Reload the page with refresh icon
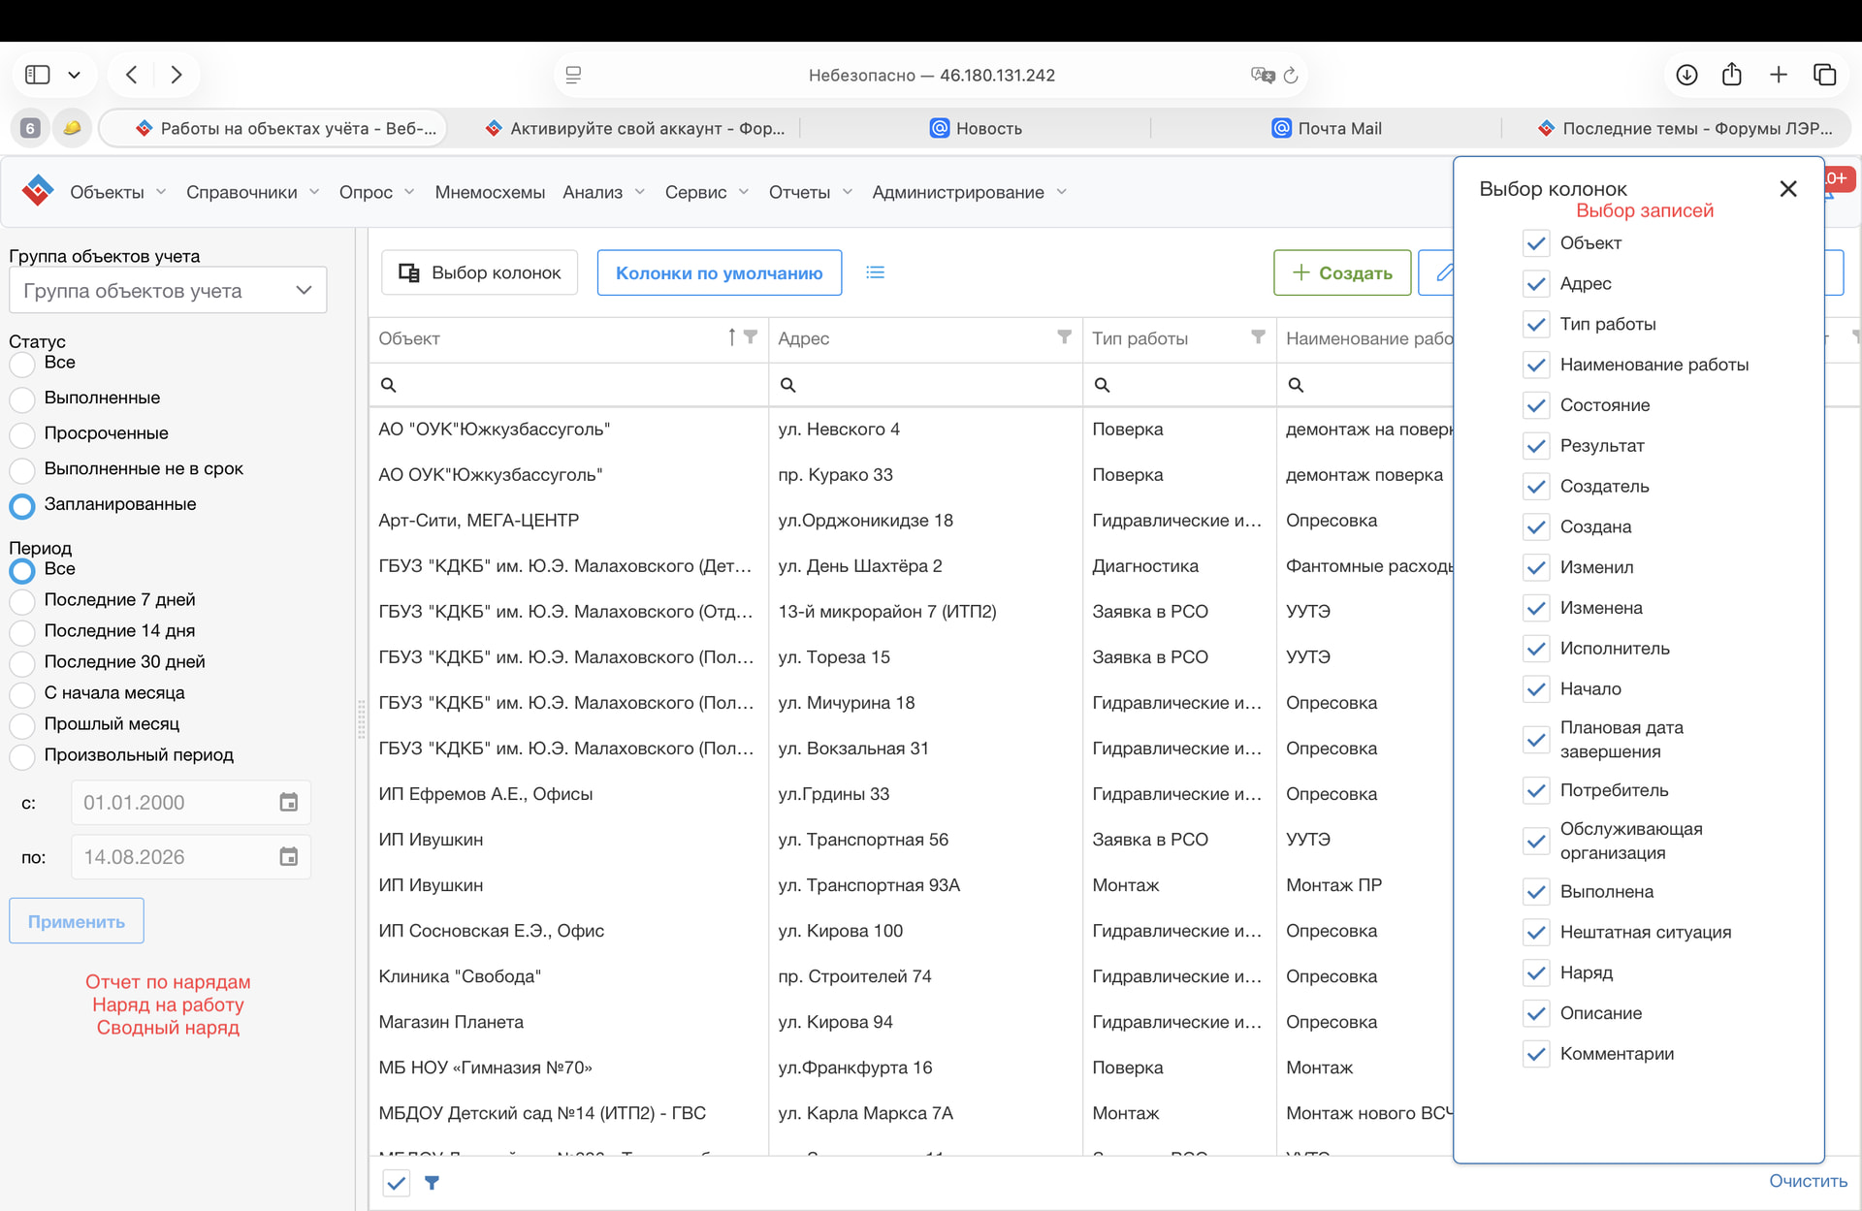This screenshot has height=1211, width=1862. point(1291,75)
